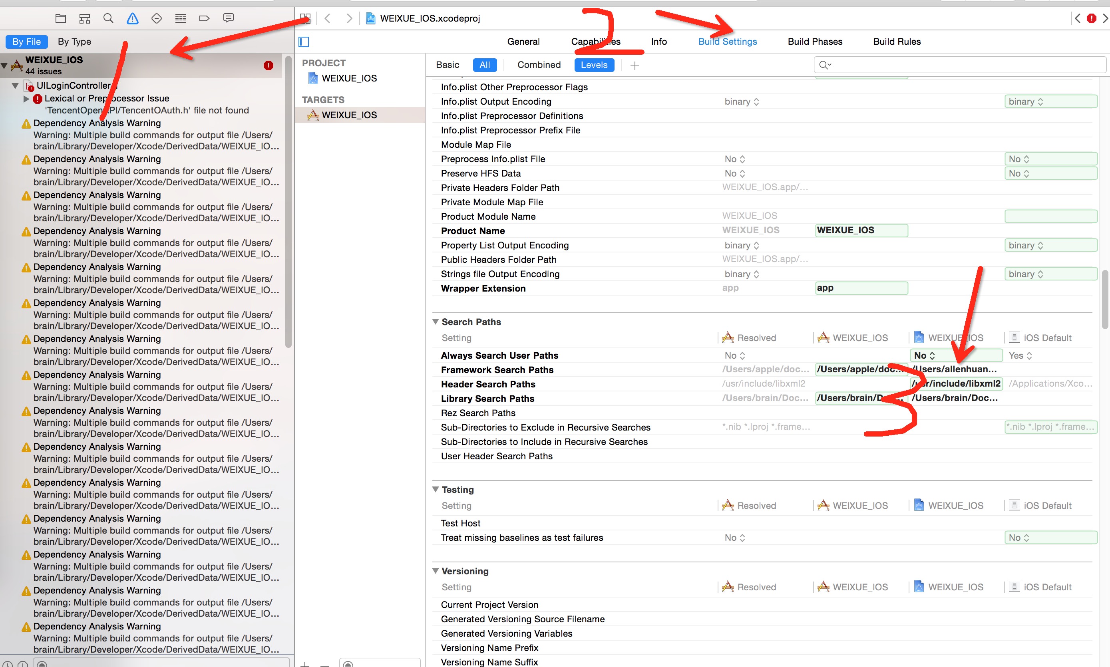Click the WEIXUE_IOS.xcodeproj file icon in jump bar
The height and width of the screenshot is (667, 1110).
click(370, 18)
